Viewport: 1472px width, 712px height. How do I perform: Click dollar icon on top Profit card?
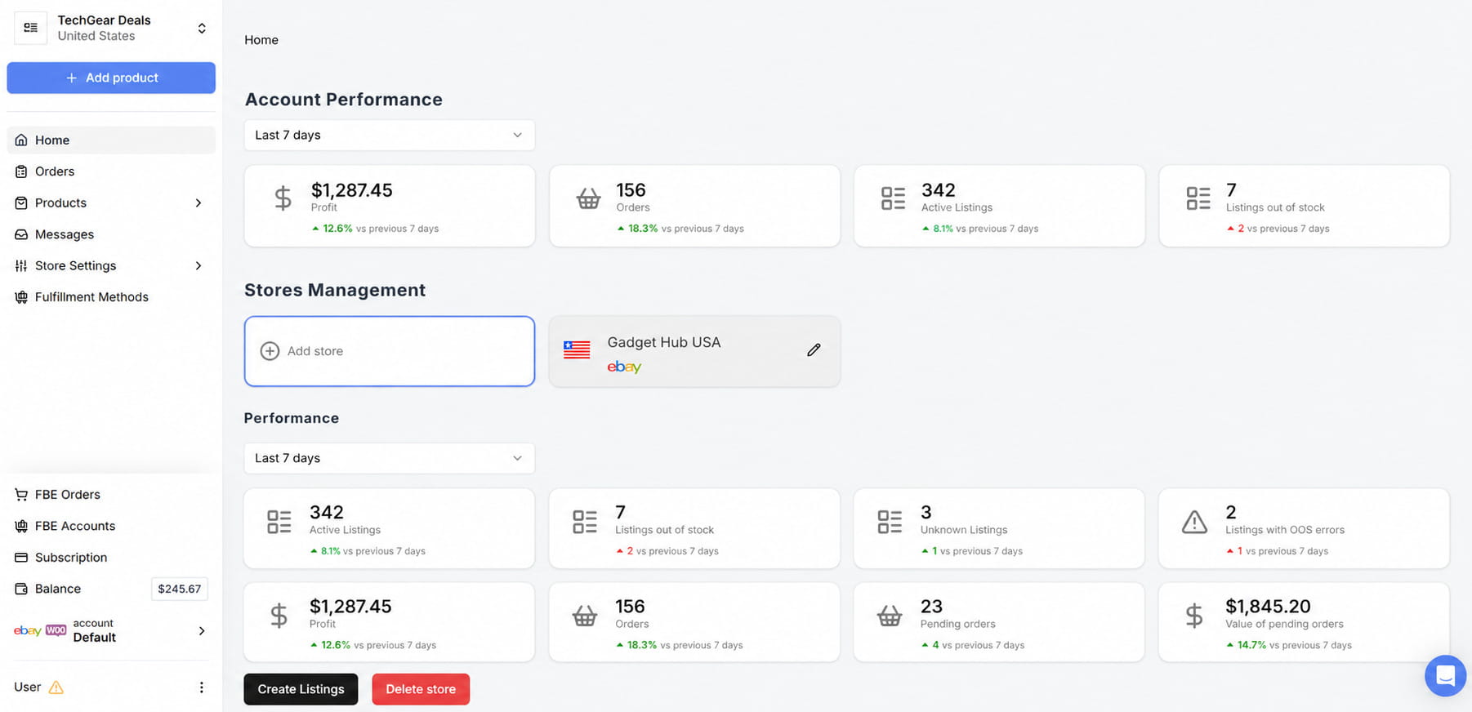click(x=283, y=198)
